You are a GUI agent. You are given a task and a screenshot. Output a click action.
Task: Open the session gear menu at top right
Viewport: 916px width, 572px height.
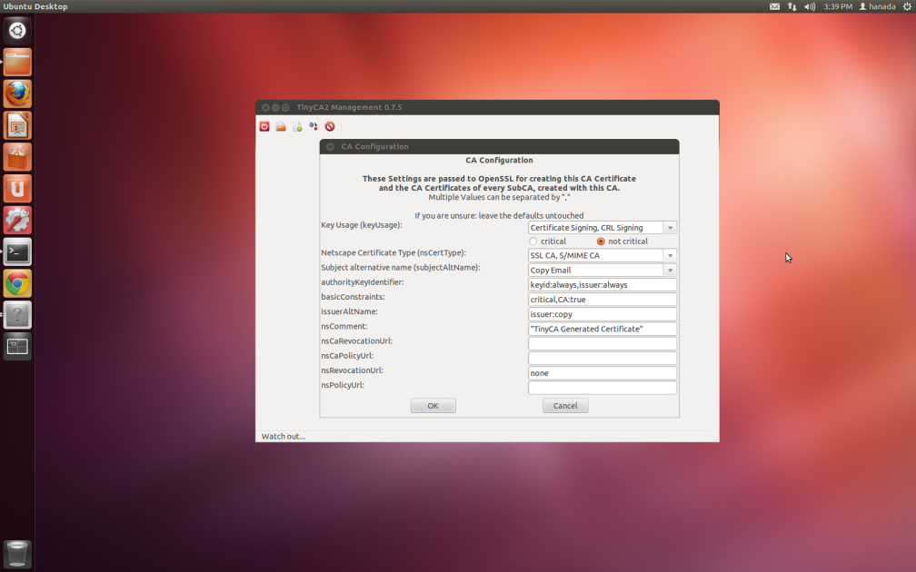pos(906,6)
